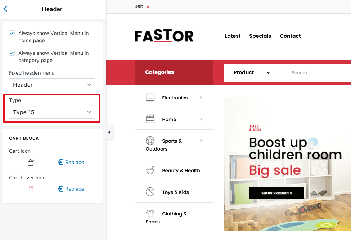The width and height of the screenshot is (351, 240).
Task: Click the Toys & Kids pacman icon
Action: 150,192
